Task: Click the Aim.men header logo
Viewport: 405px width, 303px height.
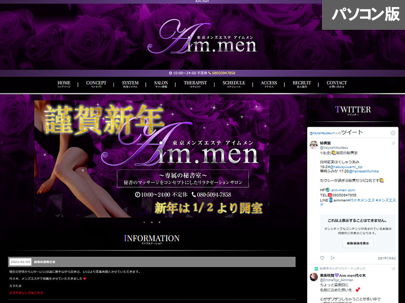Action: click(x=202, y=38)
